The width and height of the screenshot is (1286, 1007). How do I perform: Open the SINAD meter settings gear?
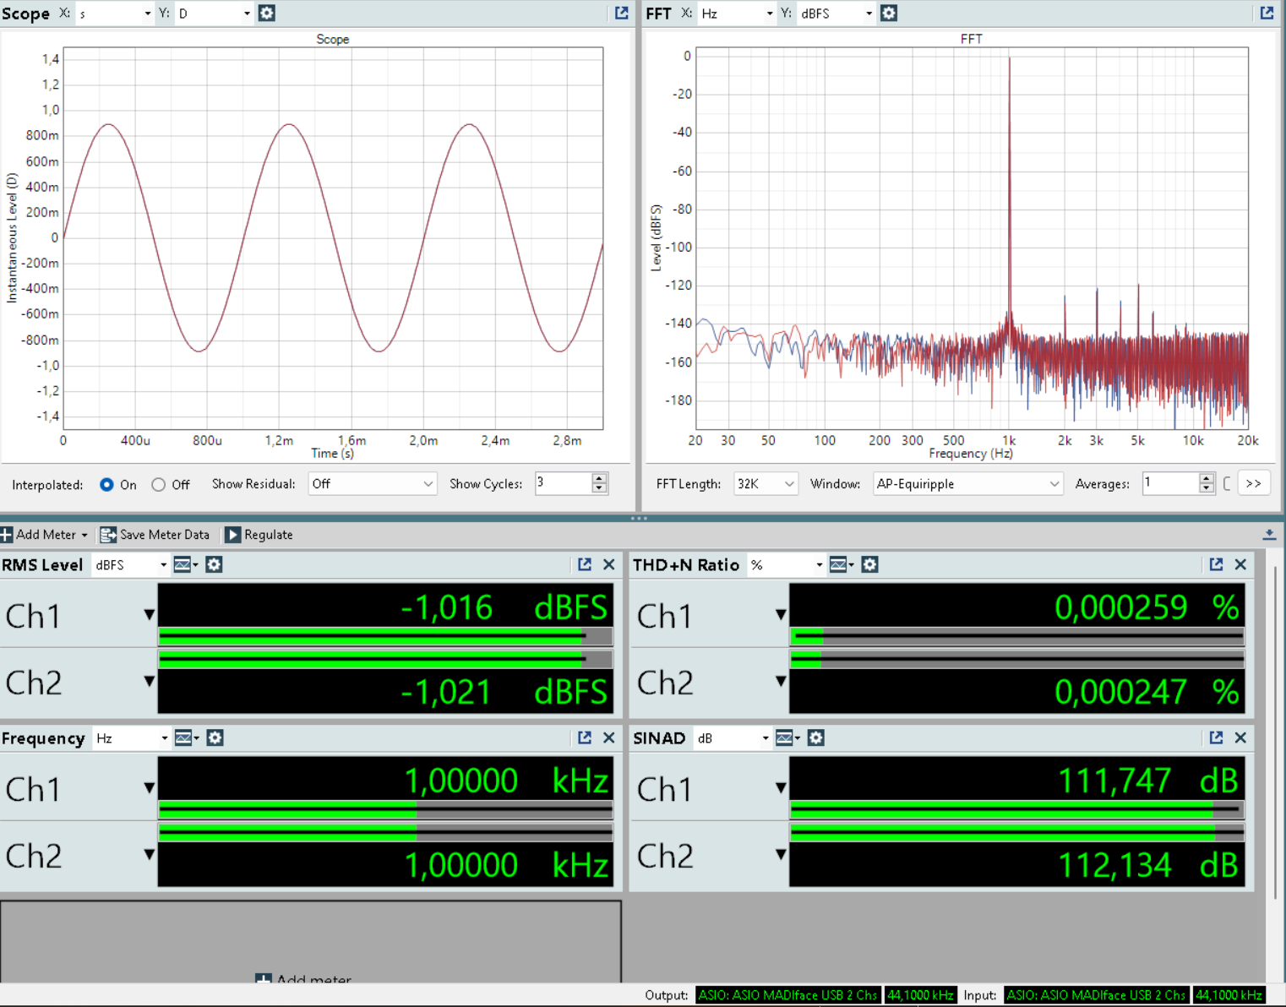coord(815,738)
